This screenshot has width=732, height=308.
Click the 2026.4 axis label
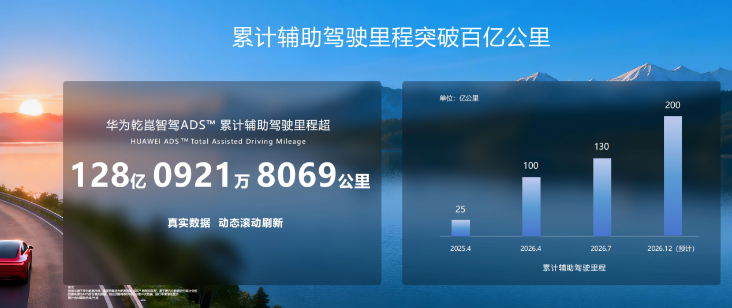click(531, 248)
